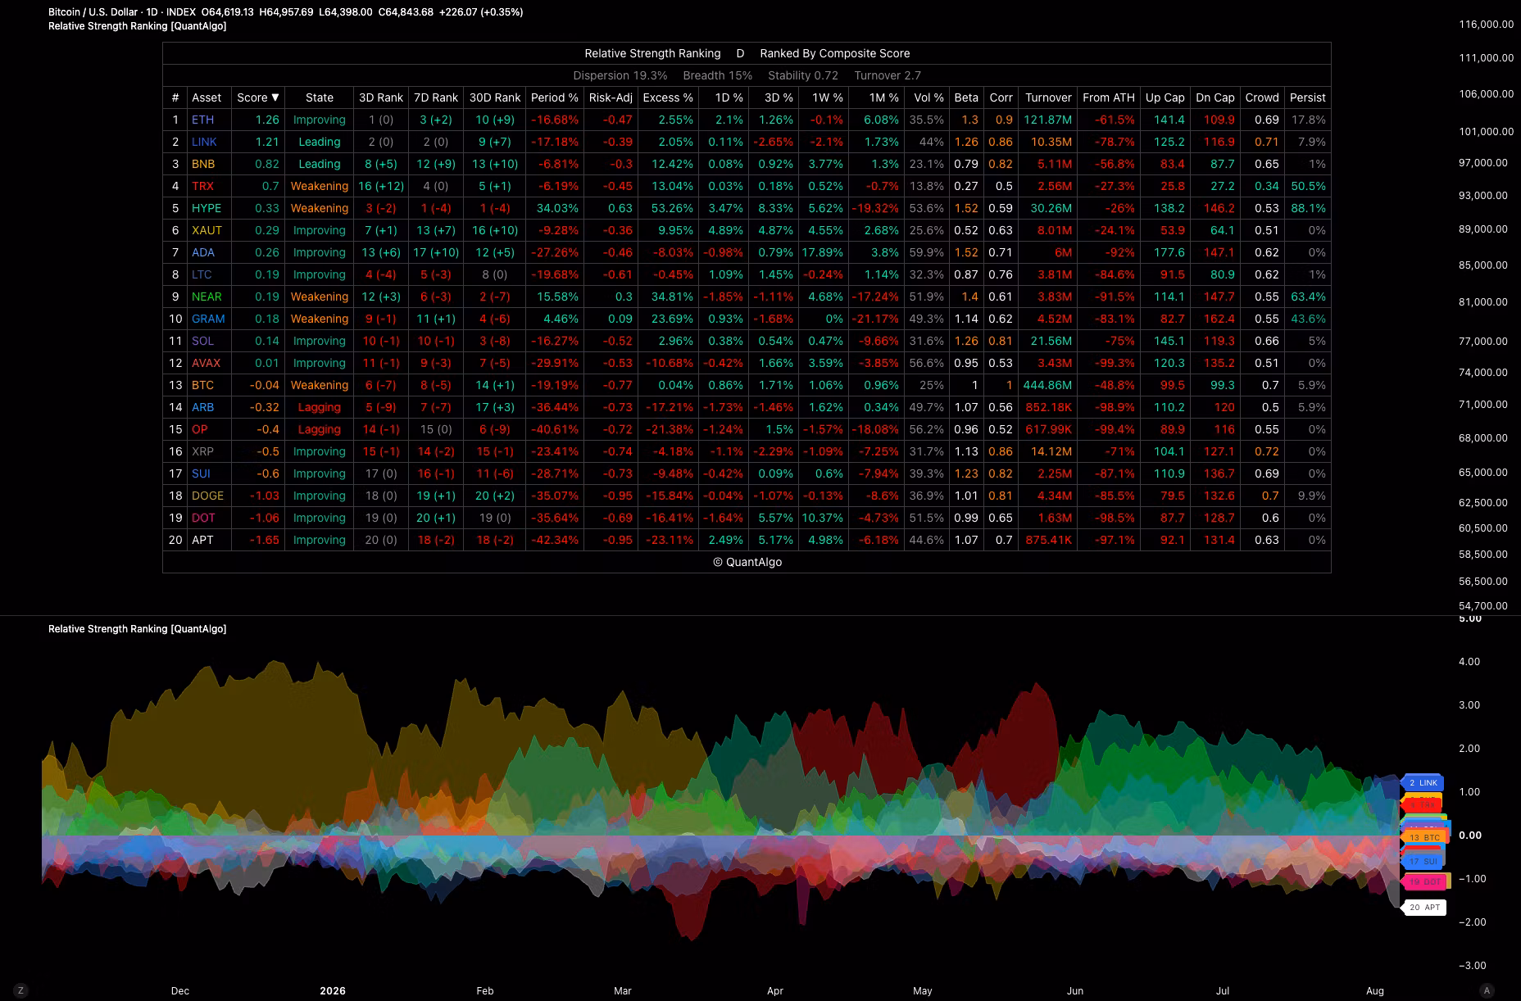Click the State column header
The height and width of the screenshot is (1001, 1521).
pyautogui.click(x=320, y=97)
